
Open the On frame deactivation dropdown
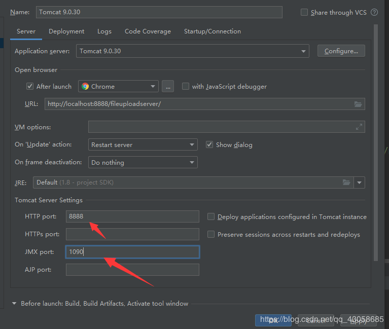(143, 162)
